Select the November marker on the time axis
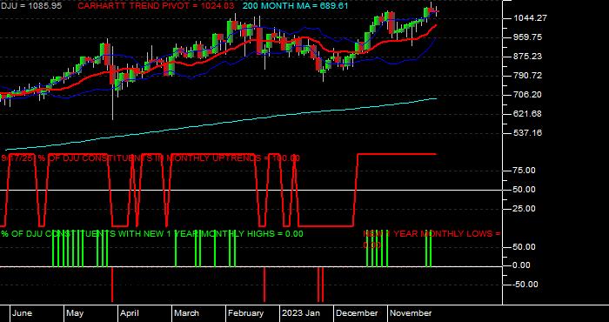The height and width of the screenshot is (322, 609). [411, 313]
